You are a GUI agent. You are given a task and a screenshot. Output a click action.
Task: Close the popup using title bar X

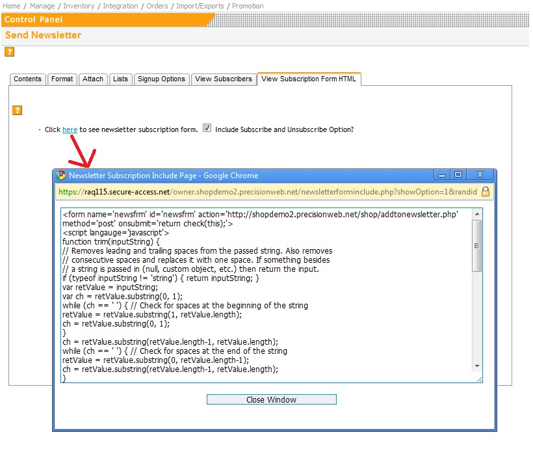[480, 175]
